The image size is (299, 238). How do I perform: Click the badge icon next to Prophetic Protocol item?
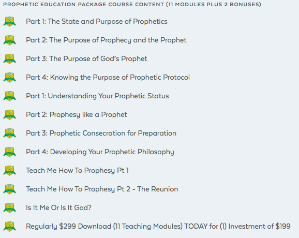pyautogui.click(x=9, y=78)
